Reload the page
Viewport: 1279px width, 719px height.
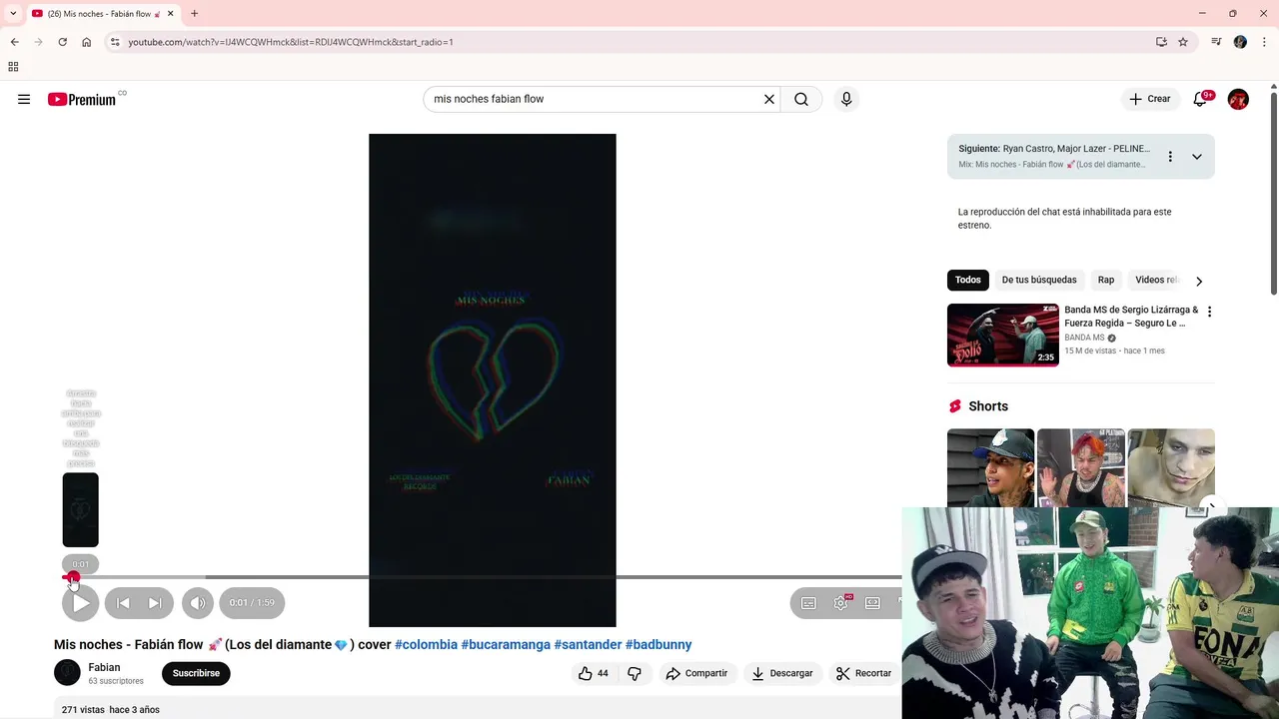(x=62, y=42)
